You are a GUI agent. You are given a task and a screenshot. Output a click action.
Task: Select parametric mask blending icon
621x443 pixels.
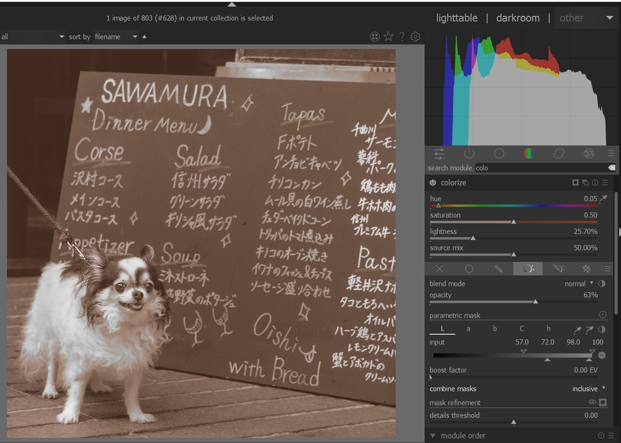[528, 269]
